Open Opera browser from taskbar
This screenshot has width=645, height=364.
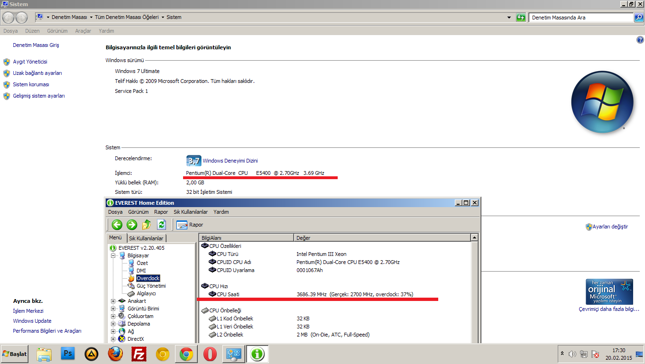click(x=210, y=354)
